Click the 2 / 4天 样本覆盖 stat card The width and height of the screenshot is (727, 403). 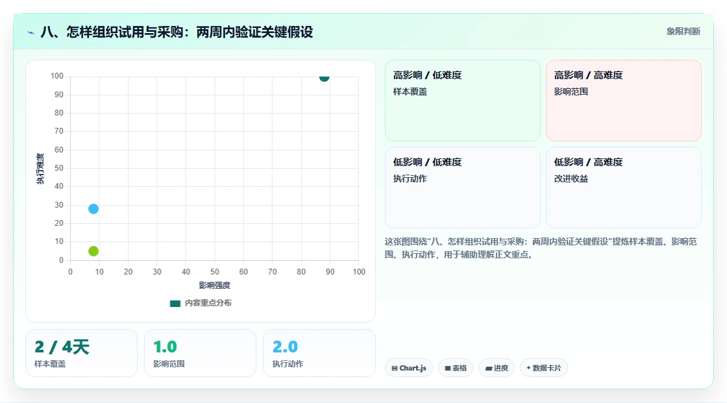point(82,354)
